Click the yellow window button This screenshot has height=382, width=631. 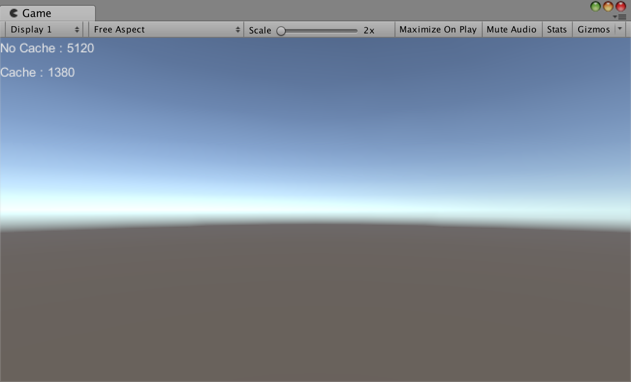coord(608,6)
